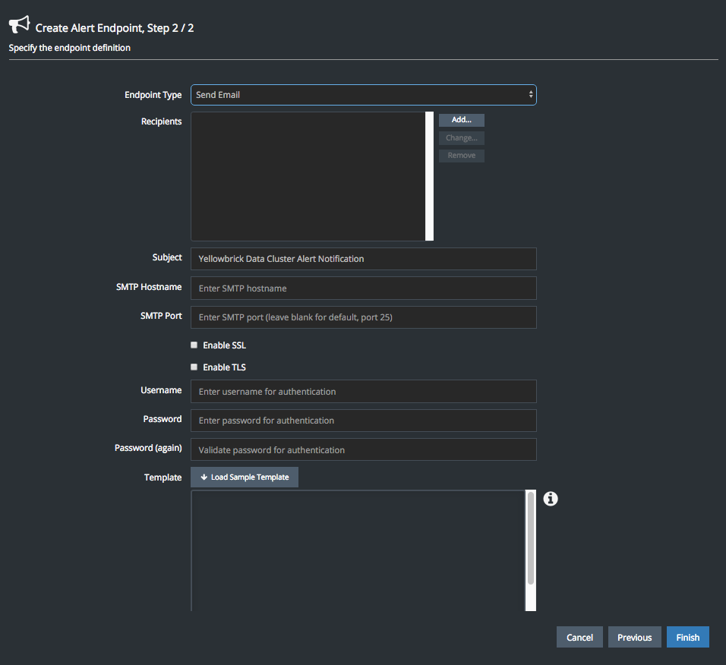The width and height of the screenshot is (726, 665).
Task: Select the Username input field
Action: (363, 392)
